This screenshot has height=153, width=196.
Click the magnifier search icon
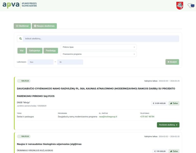(20, 39)
